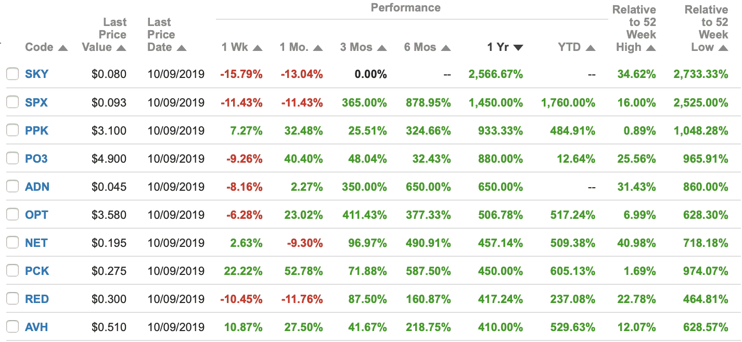Open the PCK stock code link

[x=37, y=271]
